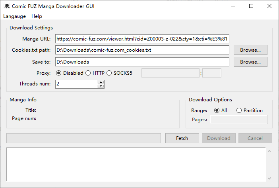Click the Cancel button
The image size is (279, 188).
255,138
